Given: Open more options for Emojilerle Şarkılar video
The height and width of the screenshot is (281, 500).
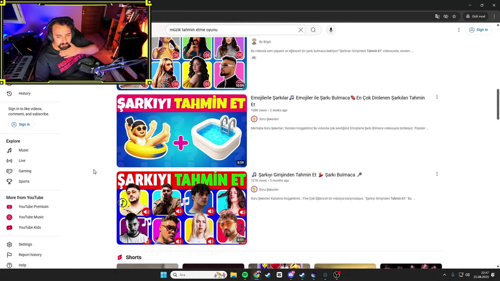Looking at the screenshot, I should click(x=437, y=97).
